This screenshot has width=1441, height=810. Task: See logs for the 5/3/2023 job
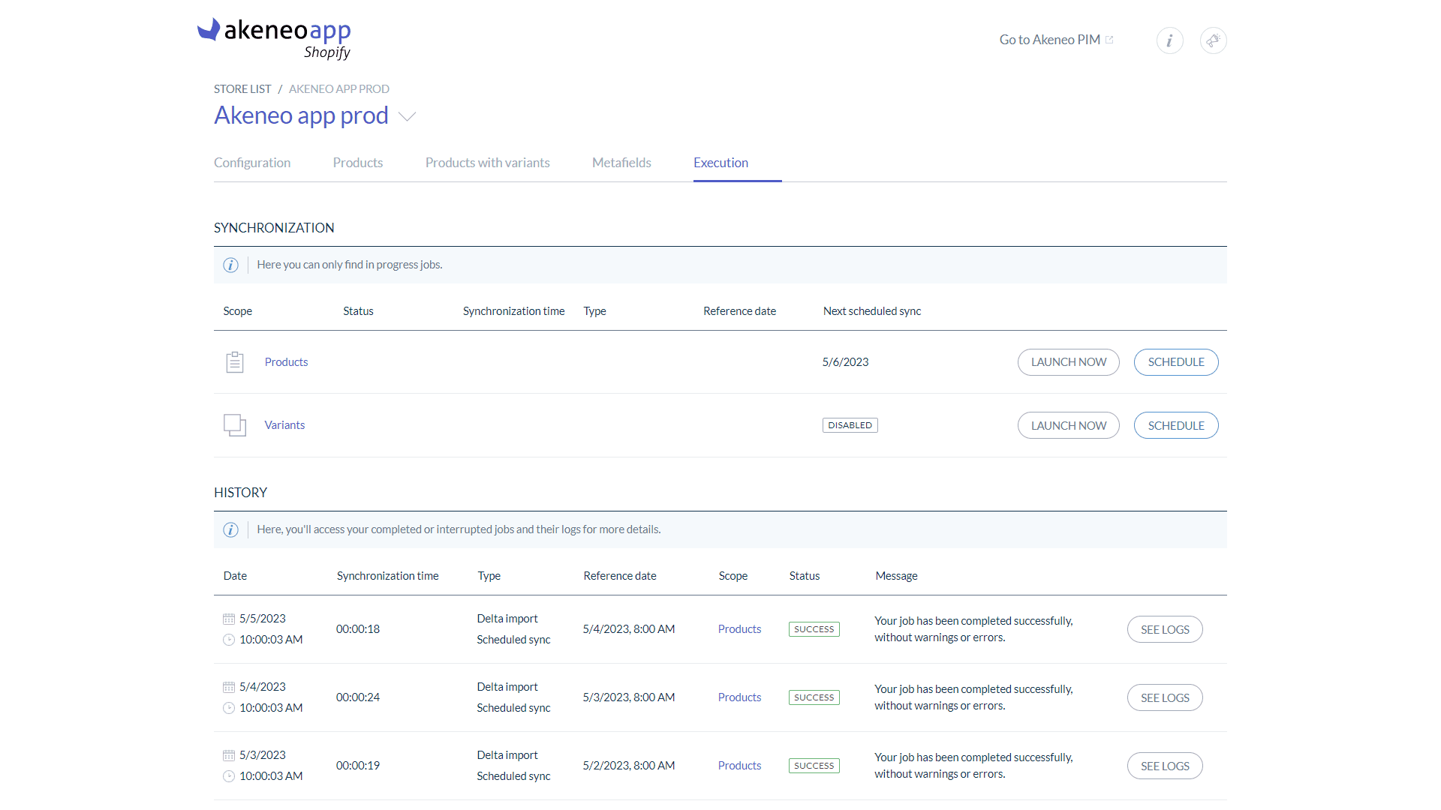pyautogui.click(x=1165, y=766)
